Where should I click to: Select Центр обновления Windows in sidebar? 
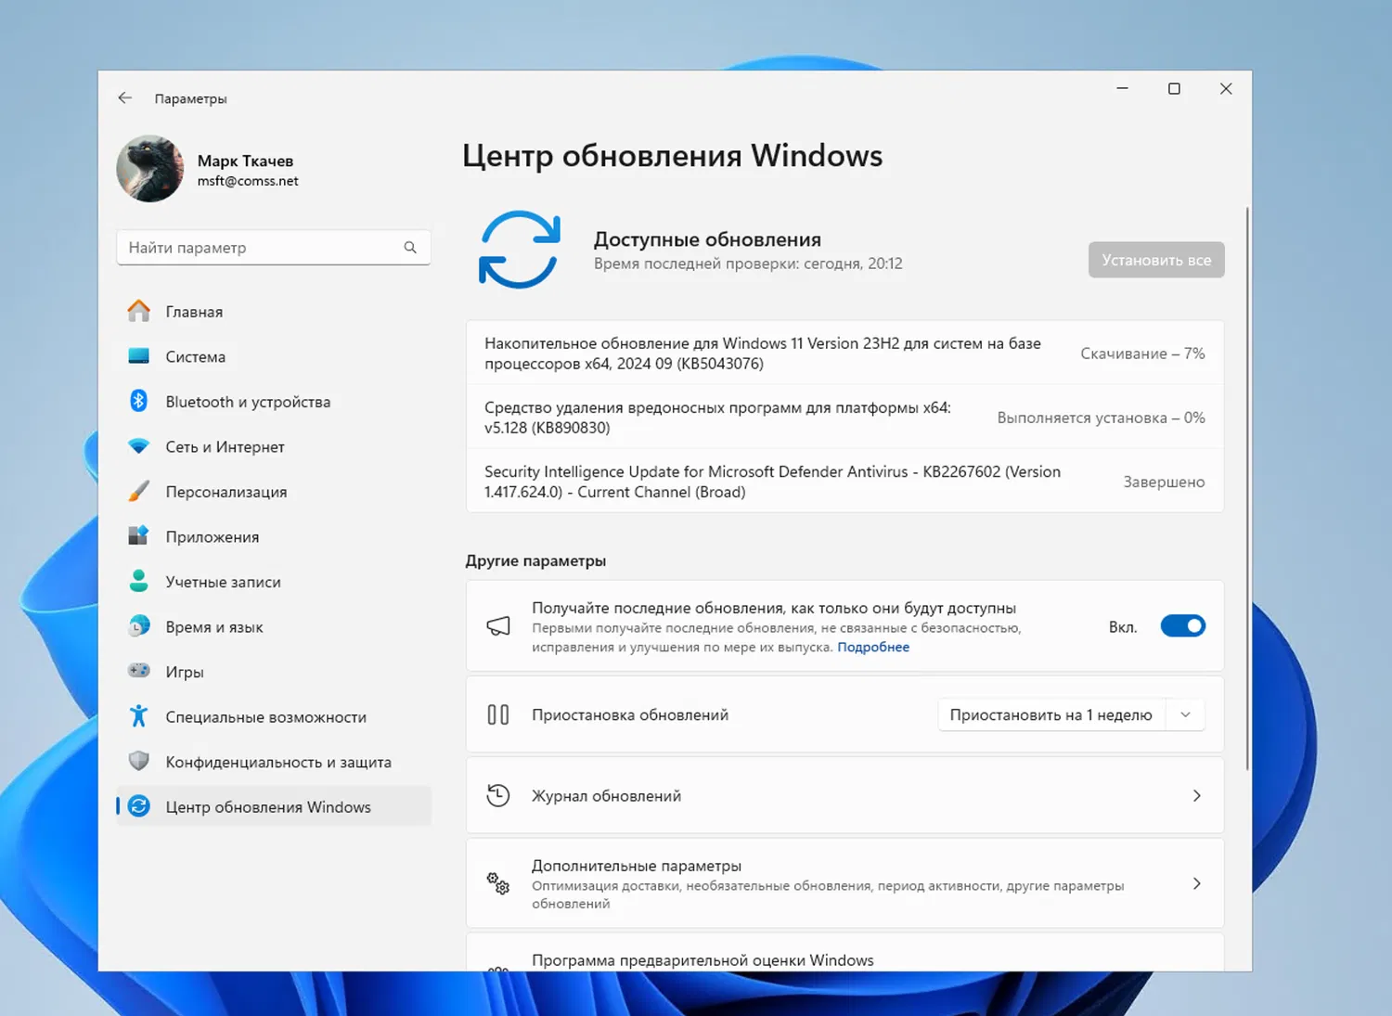[x=274, y=806]
